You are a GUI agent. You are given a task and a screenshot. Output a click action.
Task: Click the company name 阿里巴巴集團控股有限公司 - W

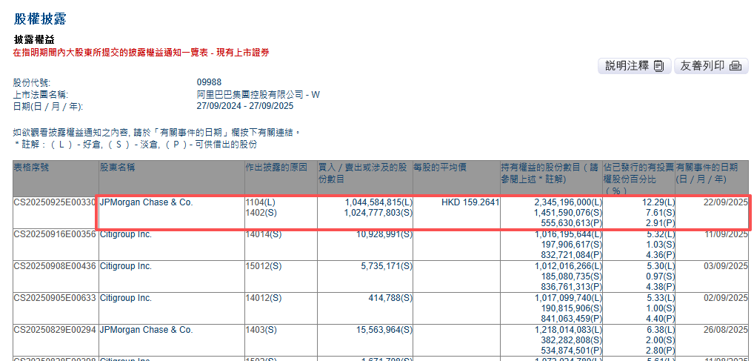(258, 94)
